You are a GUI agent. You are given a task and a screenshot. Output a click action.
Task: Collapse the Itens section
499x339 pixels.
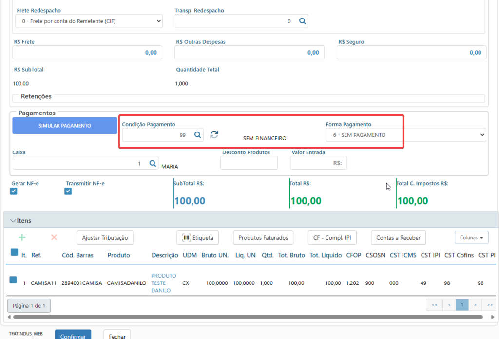[13, 220]
